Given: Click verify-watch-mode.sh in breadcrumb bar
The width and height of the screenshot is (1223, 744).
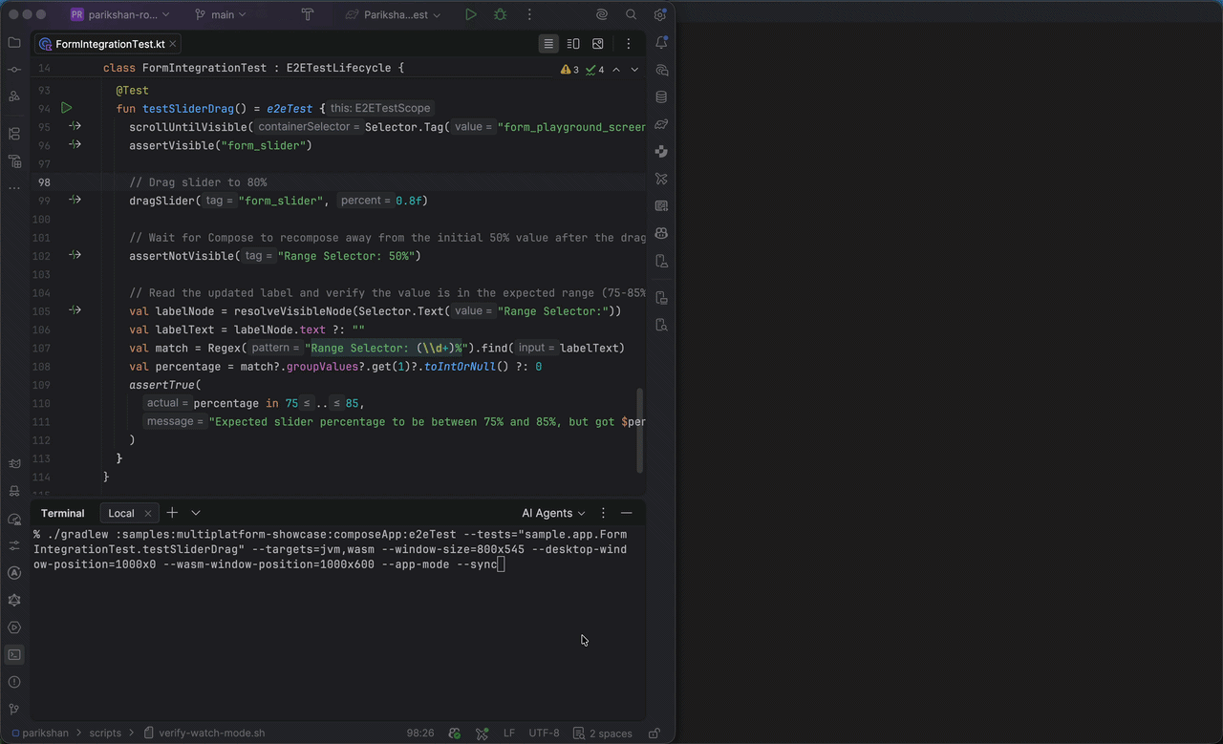Looking at the screenshot, I should click(x=204, y=733).
